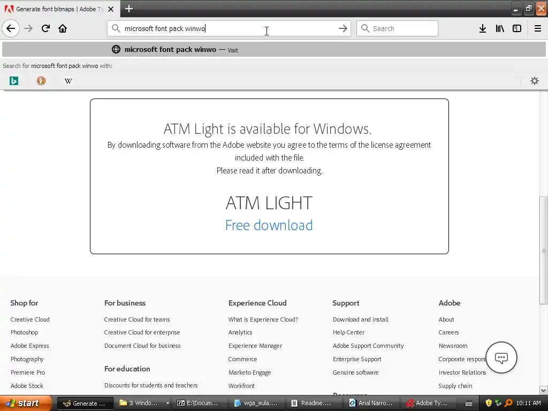Close the Generate font bitmaps tab
This screenshot has width=548, height=411.
coord(111,9)
